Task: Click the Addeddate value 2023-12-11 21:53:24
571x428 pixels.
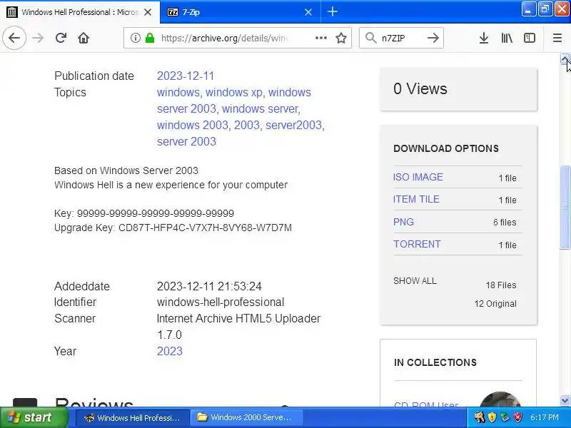Action: (x=209, y=286)
